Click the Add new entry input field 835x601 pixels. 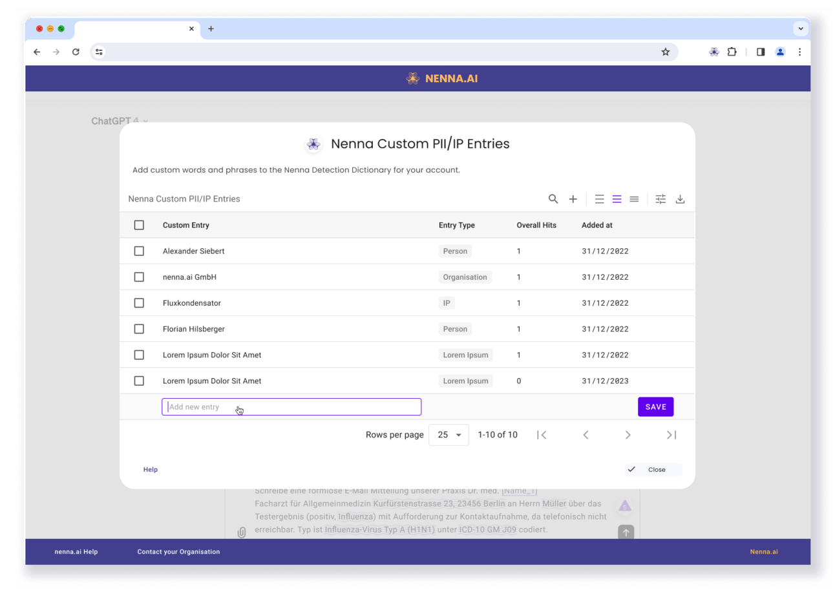pos(291,406)
